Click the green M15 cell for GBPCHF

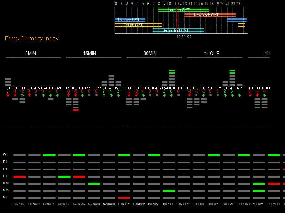(169, 191)
